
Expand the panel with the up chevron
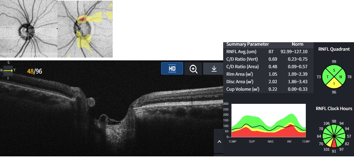219,142
